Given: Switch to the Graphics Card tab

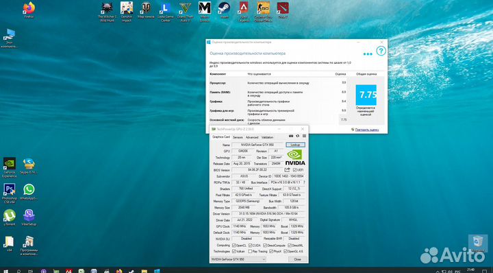Looking at the screenshot, I should tap(220, 137).
